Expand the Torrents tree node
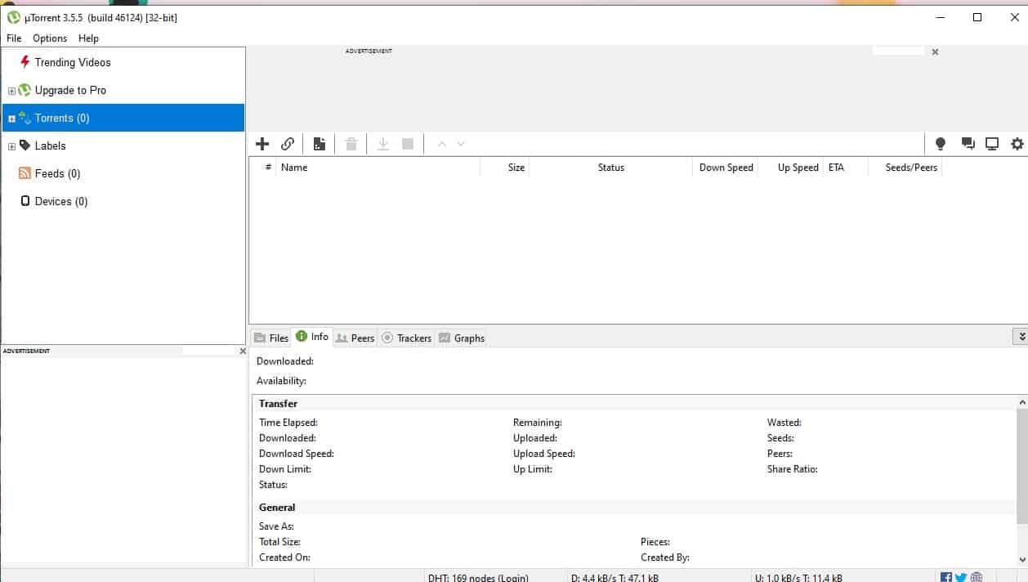This screenshot has width=1028, height=582. pyautogui.click(x=11, y=119)
